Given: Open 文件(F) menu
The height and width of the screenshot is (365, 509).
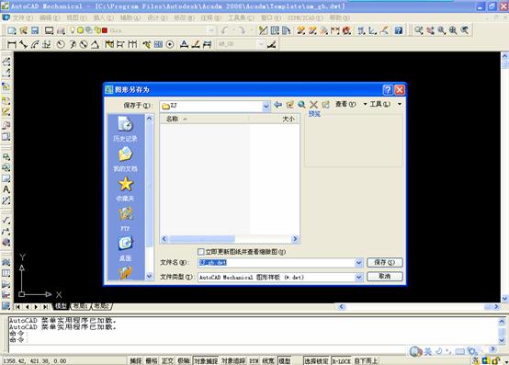Looking at the screenshot, I should tap(23, 17).
